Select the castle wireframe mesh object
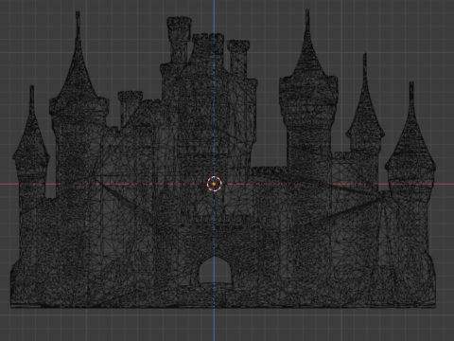The width and height of the screenshot is (454, 341). pyautogui.click(x=223, y=159)
